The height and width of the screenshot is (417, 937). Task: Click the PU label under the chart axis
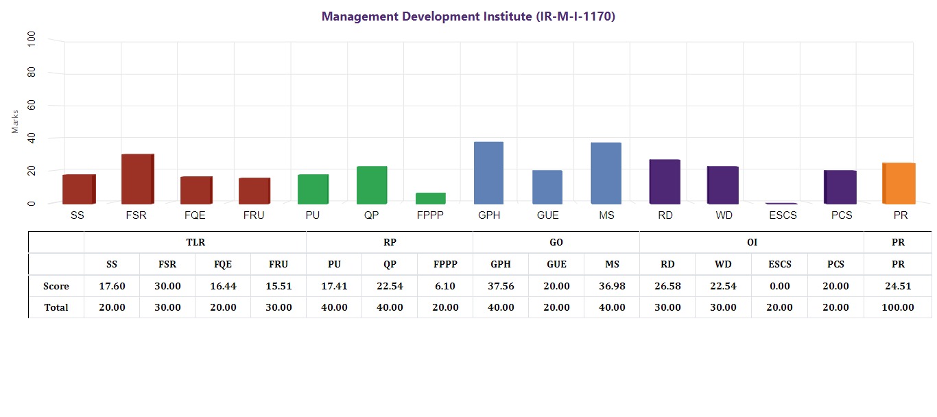[313, 215]
